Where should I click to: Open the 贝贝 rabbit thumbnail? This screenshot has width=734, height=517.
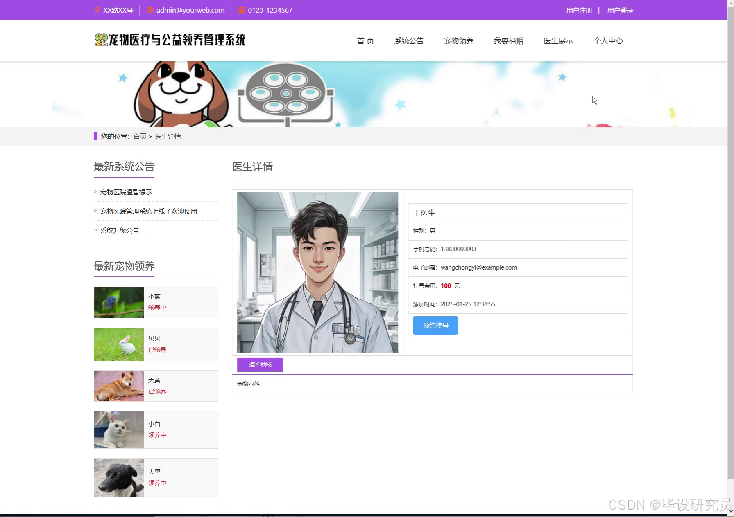click(119, 344)
